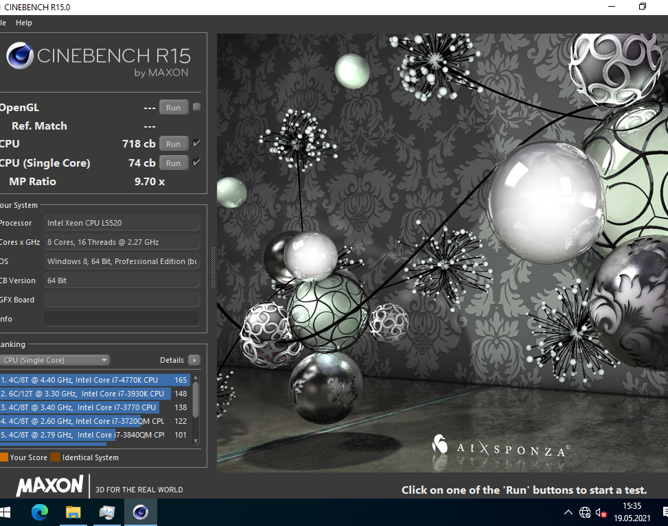668x526 pixels.
Task: Open the muted volume tray icon
Action: point(601,513)
